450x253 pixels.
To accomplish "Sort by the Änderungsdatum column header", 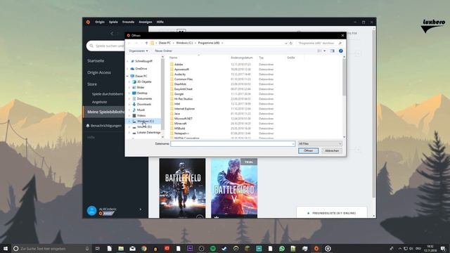I will (242, 58).
